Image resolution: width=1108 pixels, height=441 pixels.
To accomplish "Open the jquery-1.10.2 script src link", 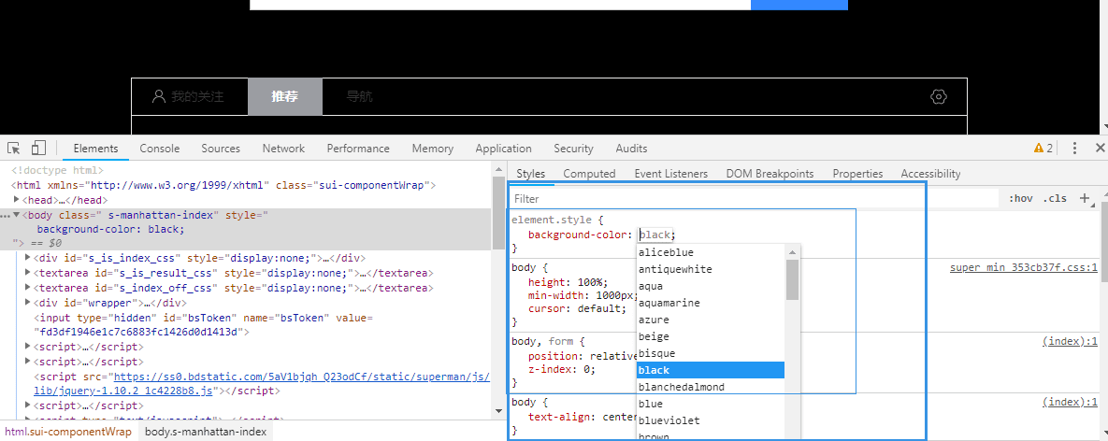I will (262, 383).
